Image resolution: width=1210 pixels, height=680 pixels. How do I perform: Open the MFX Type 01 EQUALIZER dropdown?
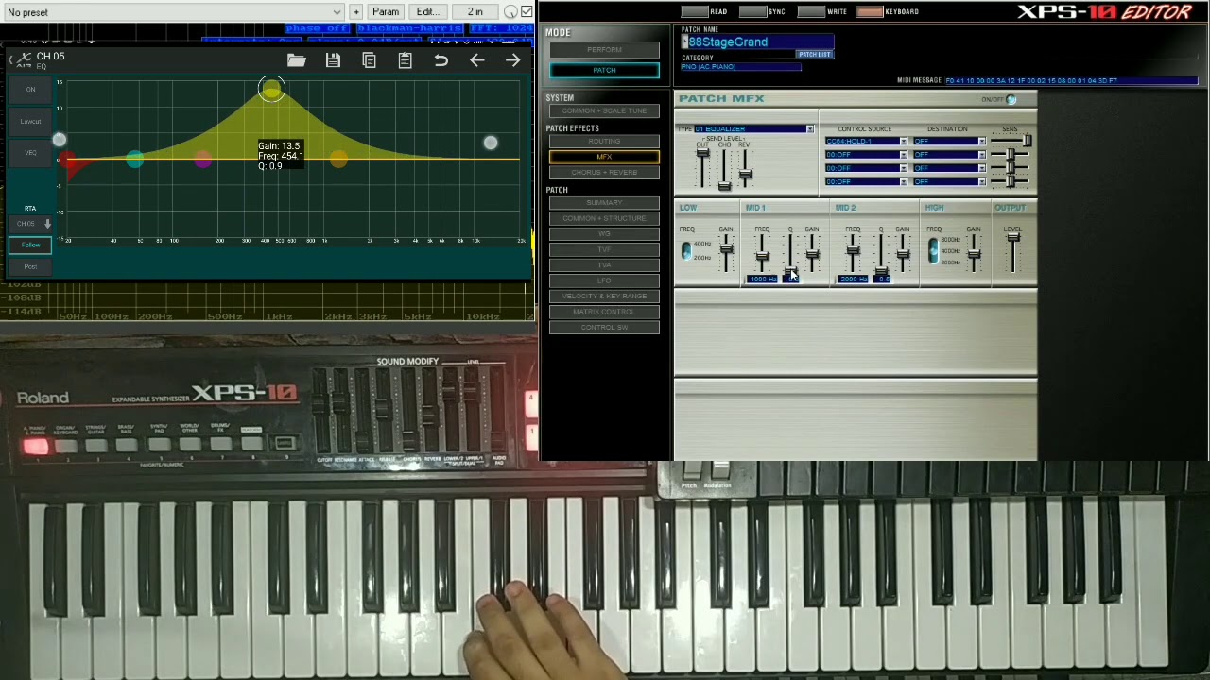click(753, 128)
